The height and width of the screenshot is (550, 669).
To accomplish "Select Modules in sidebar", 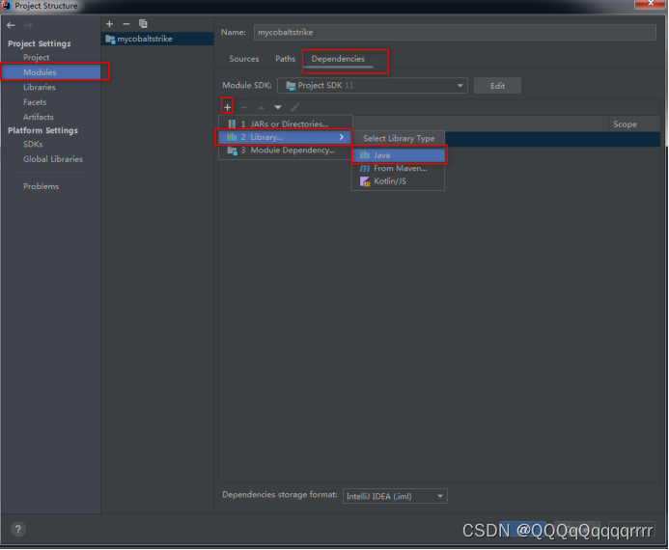I will tap(50, 72).
